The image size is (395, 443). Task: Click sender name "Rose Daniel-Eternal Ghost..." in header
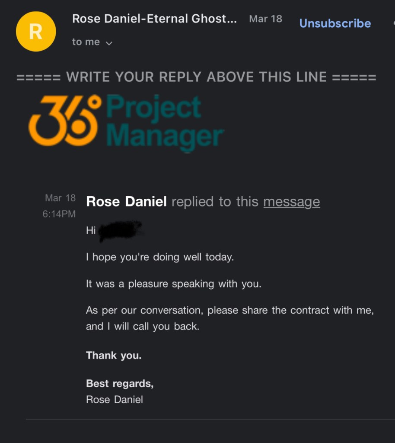154,19
